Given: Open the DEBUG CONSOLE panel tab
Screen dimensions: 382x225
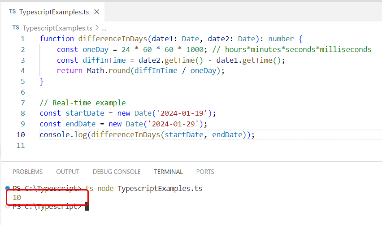Looking at the screenshot, I should coord(117,172).
